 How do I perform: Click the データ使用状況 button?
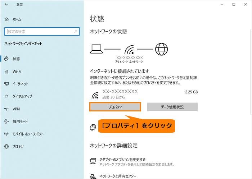(x=172, y=107)
